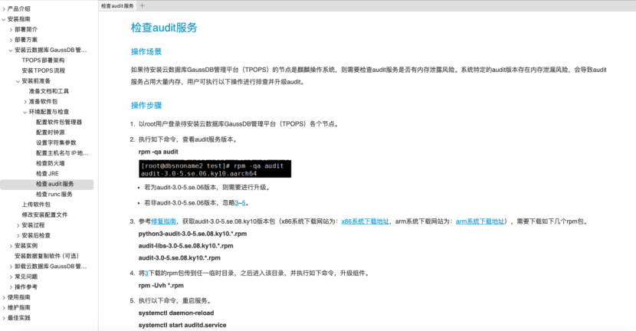Click the 操作场景 heading
The width and height of the screenshot is (636, 331).
pos(146,52)
